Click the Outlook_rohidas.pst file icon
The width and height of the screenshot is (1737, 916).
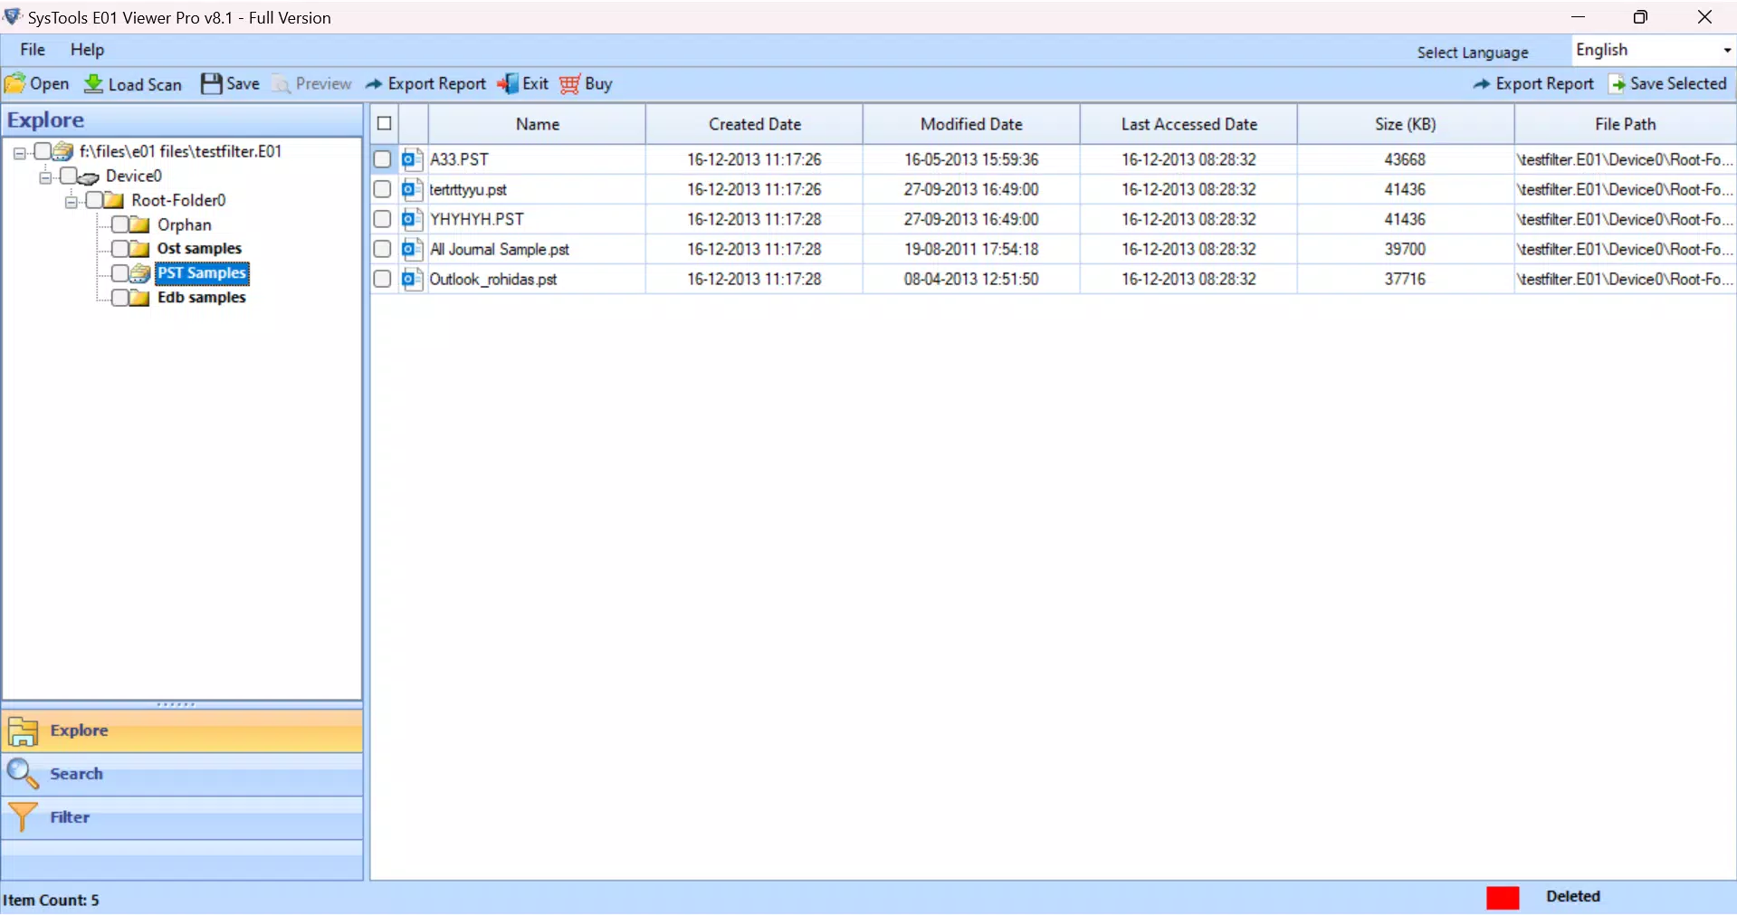click(x=413, y=279)
